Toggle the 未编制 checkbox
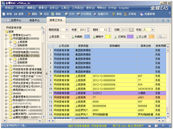The height and width of the screenshot is (129, 173). coord(73,37)
